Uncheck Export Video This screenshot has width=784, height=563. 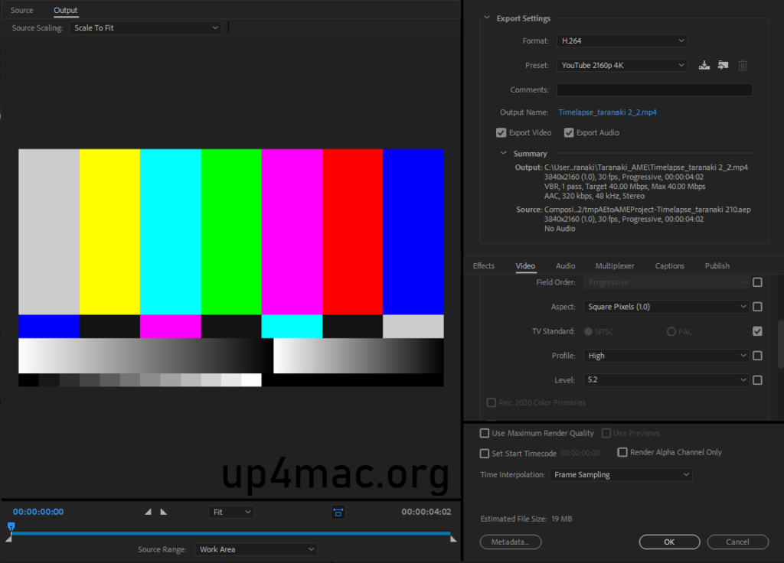(501, 132)
